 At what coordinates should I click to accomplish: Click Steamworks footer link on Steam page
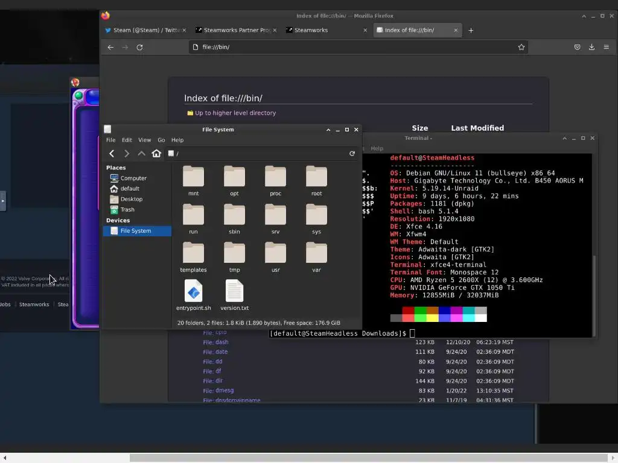point(34,304)
